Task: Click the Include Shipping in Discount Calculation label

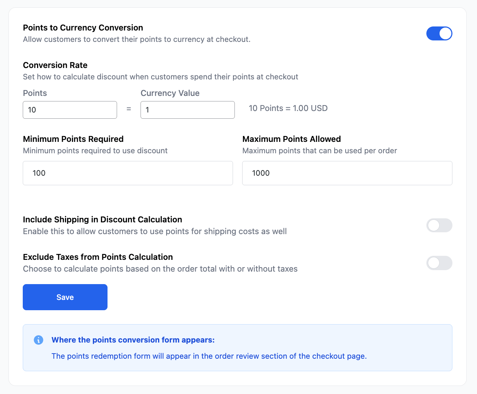Action: pos(103,219)
